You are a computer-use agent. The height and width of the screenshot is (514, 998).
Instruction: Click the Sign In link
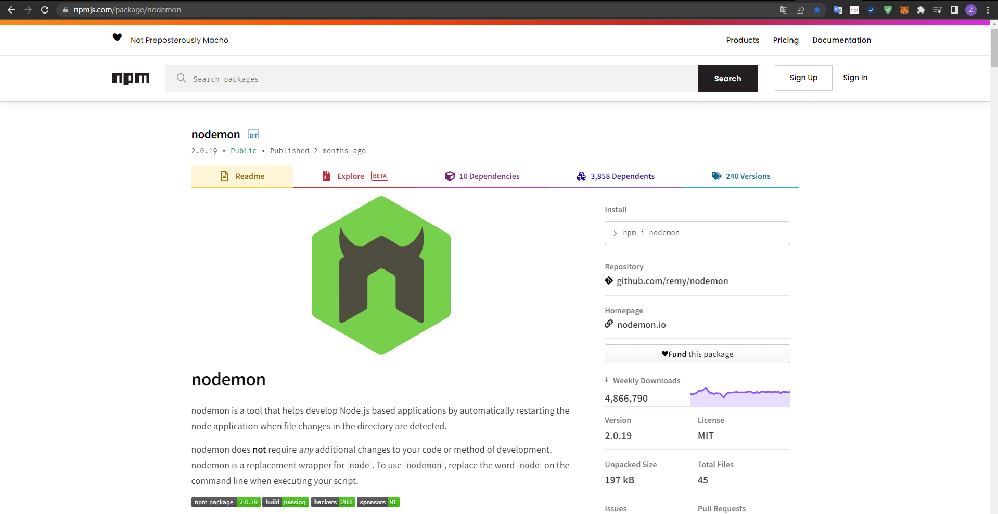tap(855, 78)
